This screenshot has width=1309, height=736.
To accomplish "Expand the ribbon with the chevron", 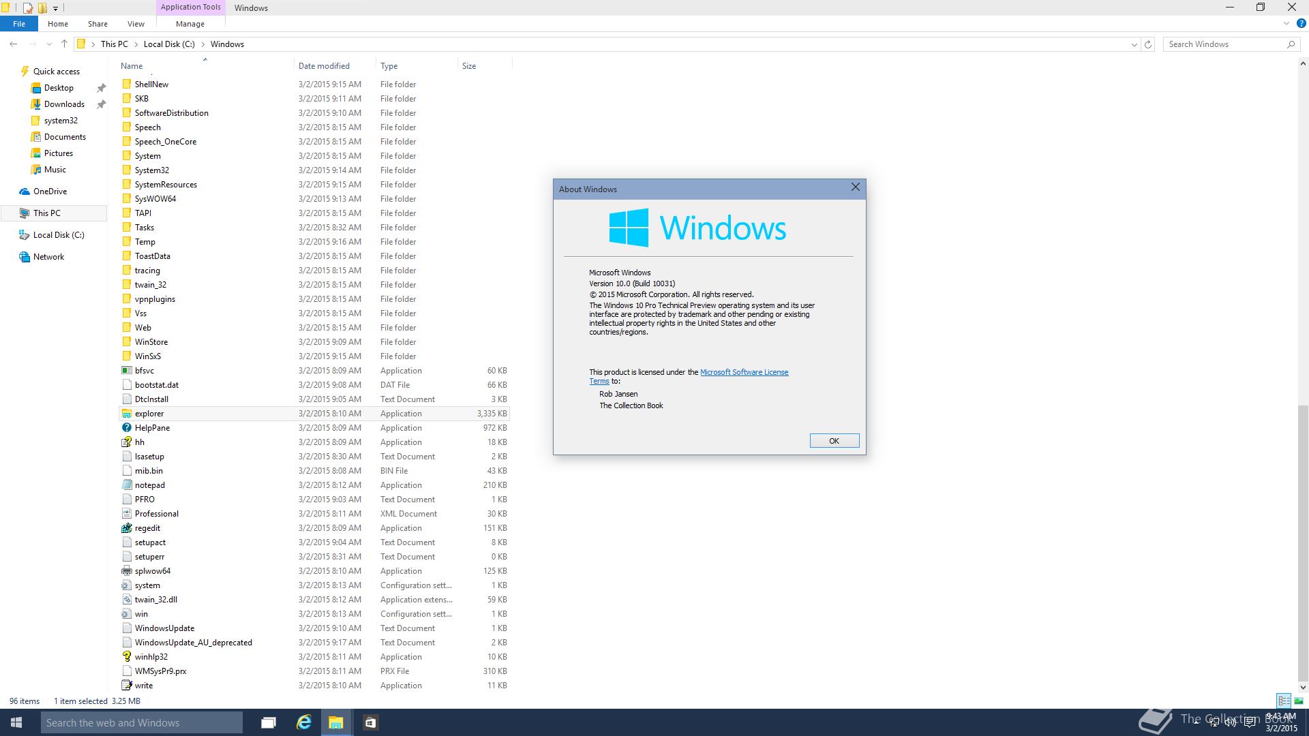I will click(x=1286, y=24).
